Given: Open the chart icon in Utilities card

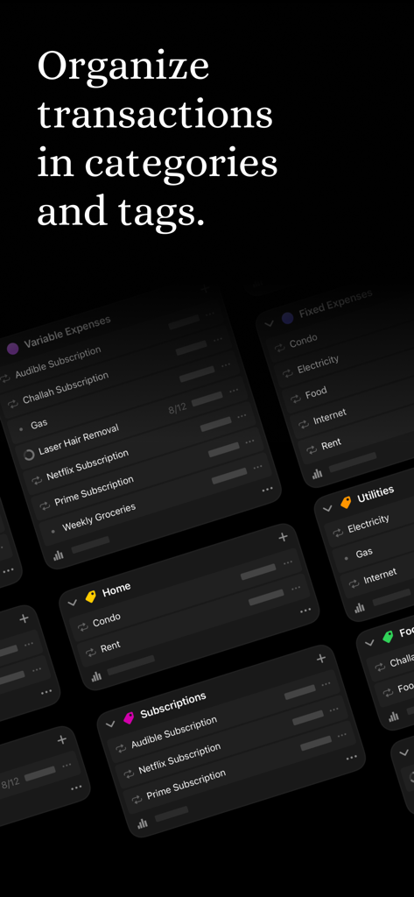Looking at the screenshot, I should pos(360,608).
